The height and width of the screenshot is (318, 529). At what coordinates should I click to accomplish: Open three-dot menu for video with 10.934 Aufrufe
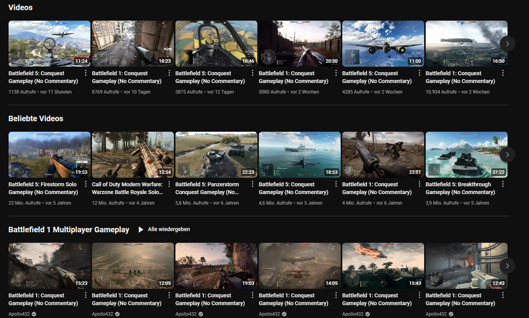click(503, 73)
